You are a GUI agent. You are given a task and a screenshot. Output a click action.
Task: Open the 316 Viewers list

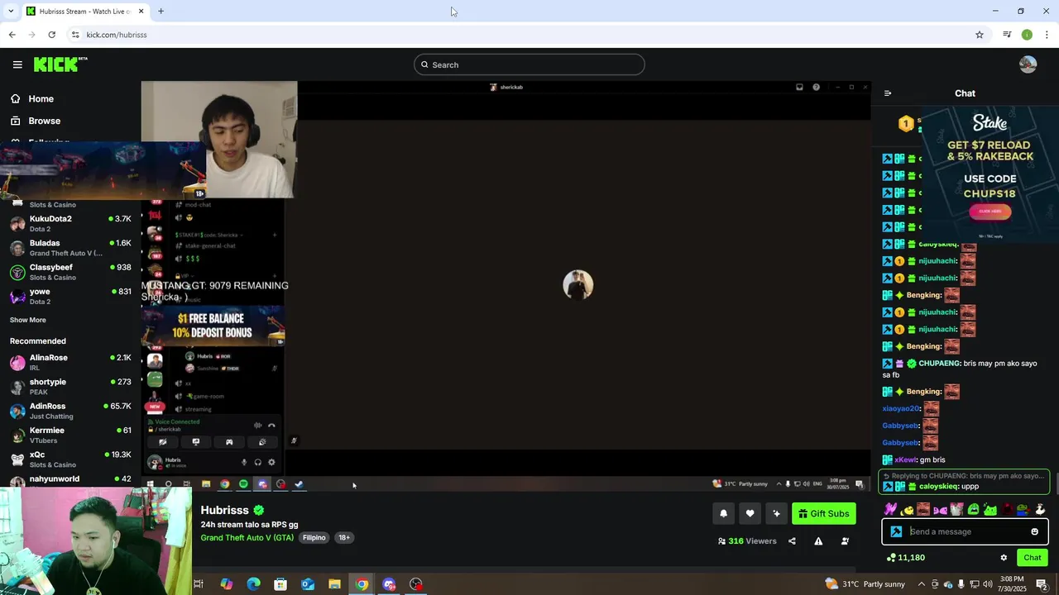pyautogui.click(x=747, y=541)
